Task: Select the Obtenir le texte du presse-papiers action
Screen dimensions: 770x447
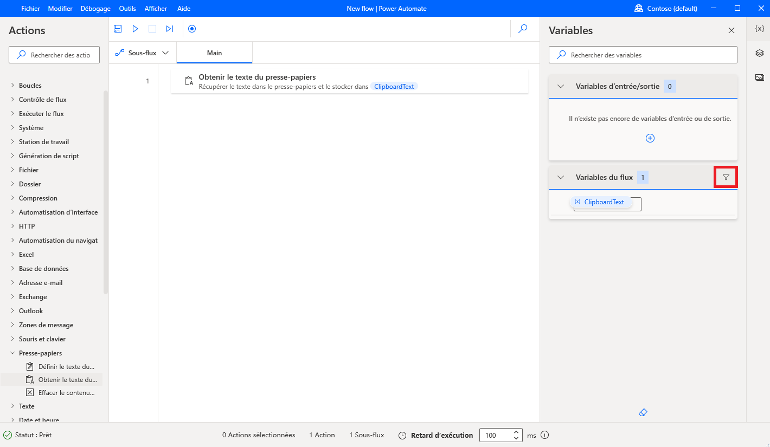Action: pyautogui.click(x=350, y=81)
